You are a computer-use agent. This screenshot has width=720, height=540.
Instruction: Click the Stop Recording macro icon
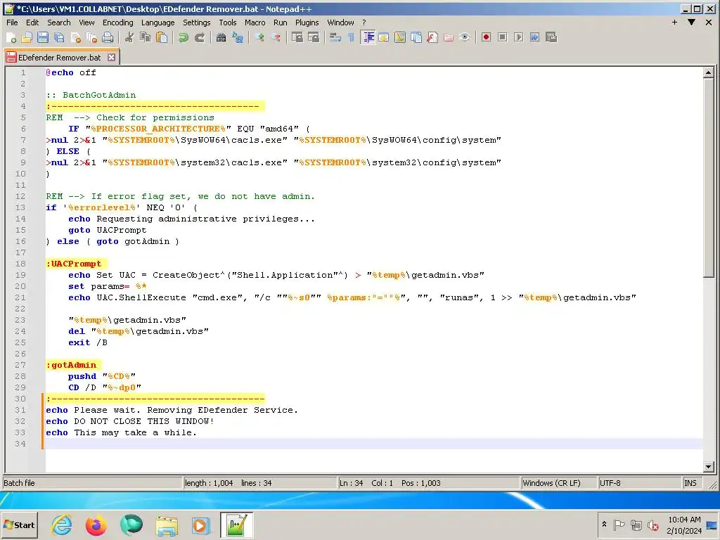pos(502,38)
